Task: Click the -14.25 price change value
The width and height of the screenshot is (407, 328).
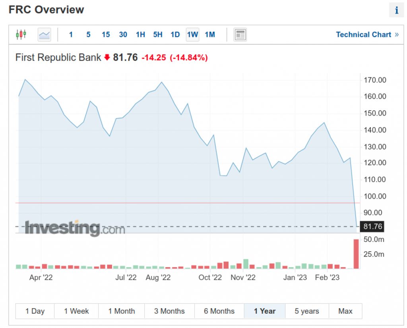Action: point(154,58)
